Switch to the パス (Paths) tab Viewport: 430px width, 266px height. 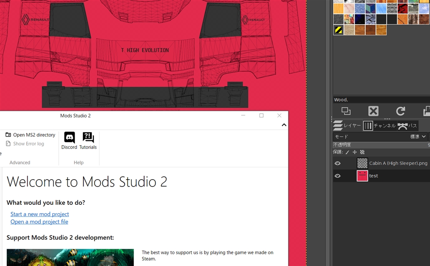[407, 125]
